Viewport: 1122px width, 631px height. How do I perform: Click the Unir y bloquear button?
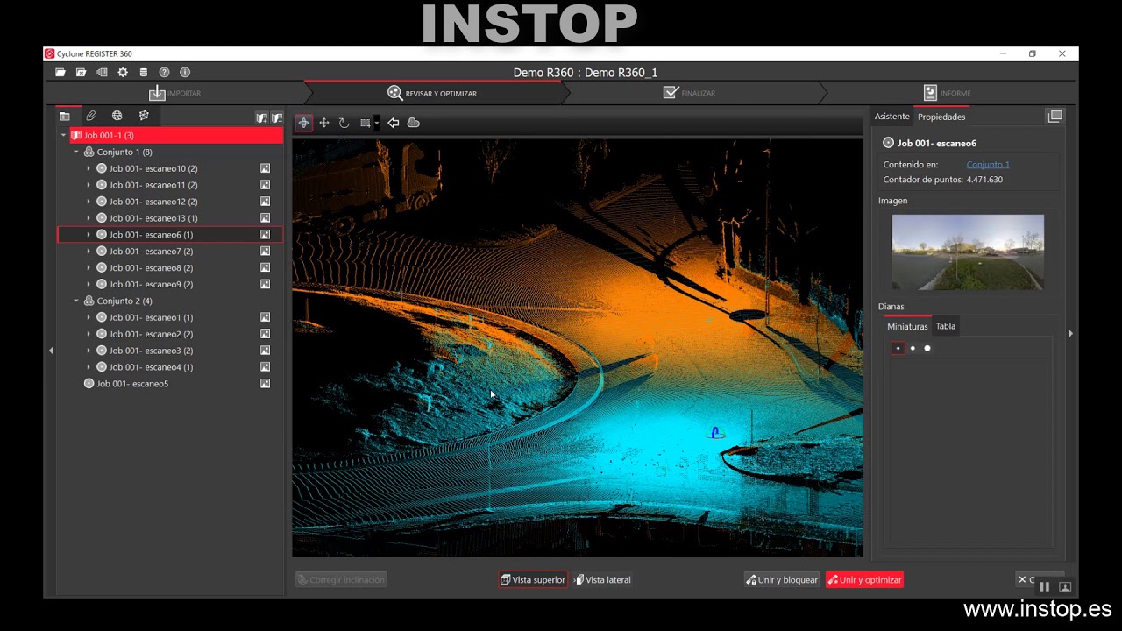click(x=781, y=580)
